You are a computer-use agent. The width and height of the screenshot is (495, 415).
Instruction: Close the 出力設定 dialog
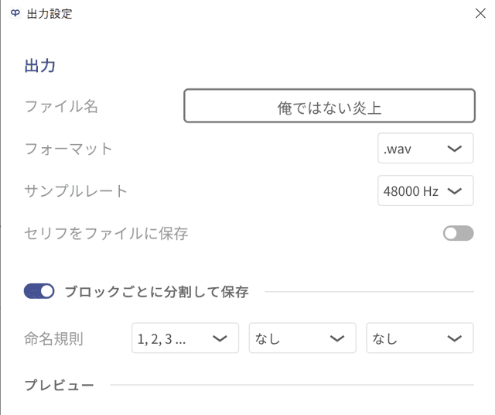pyautogui.click(x=480, y=13)
